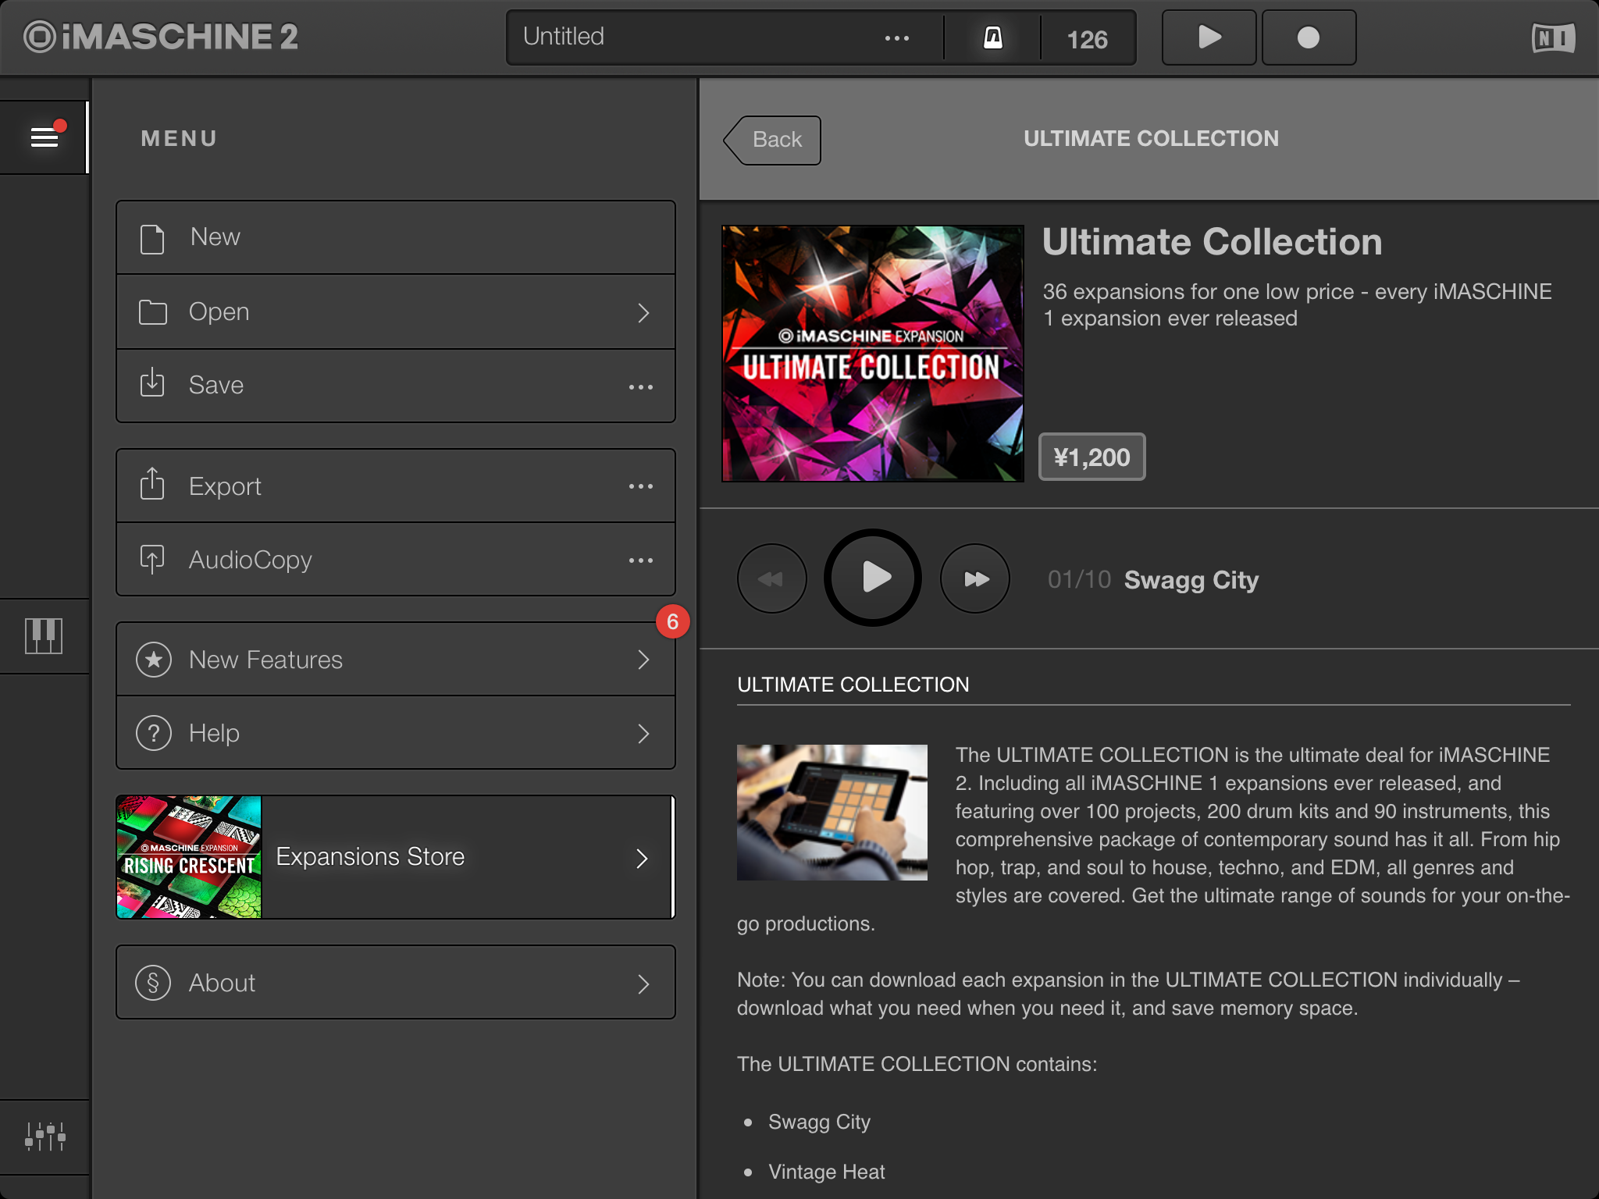Open the mixer faders icon

[x=45, y=1137]
